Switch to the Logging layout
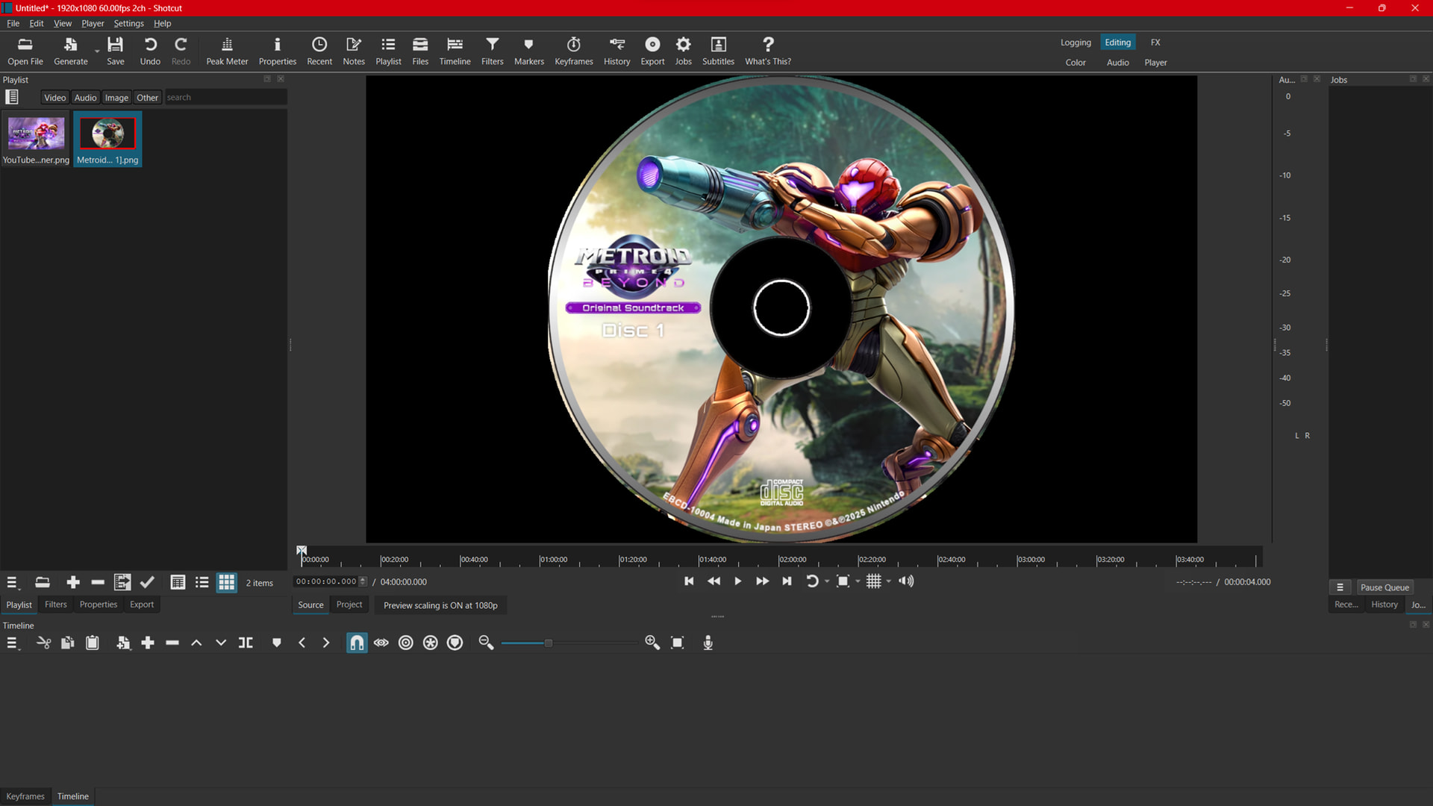Viewport: 1433px width, 806px height. pyautogui.click(x=1075, y=43)
